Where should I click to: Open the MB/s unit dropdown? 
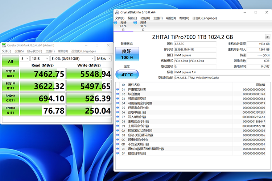click(x=104, y=59)
